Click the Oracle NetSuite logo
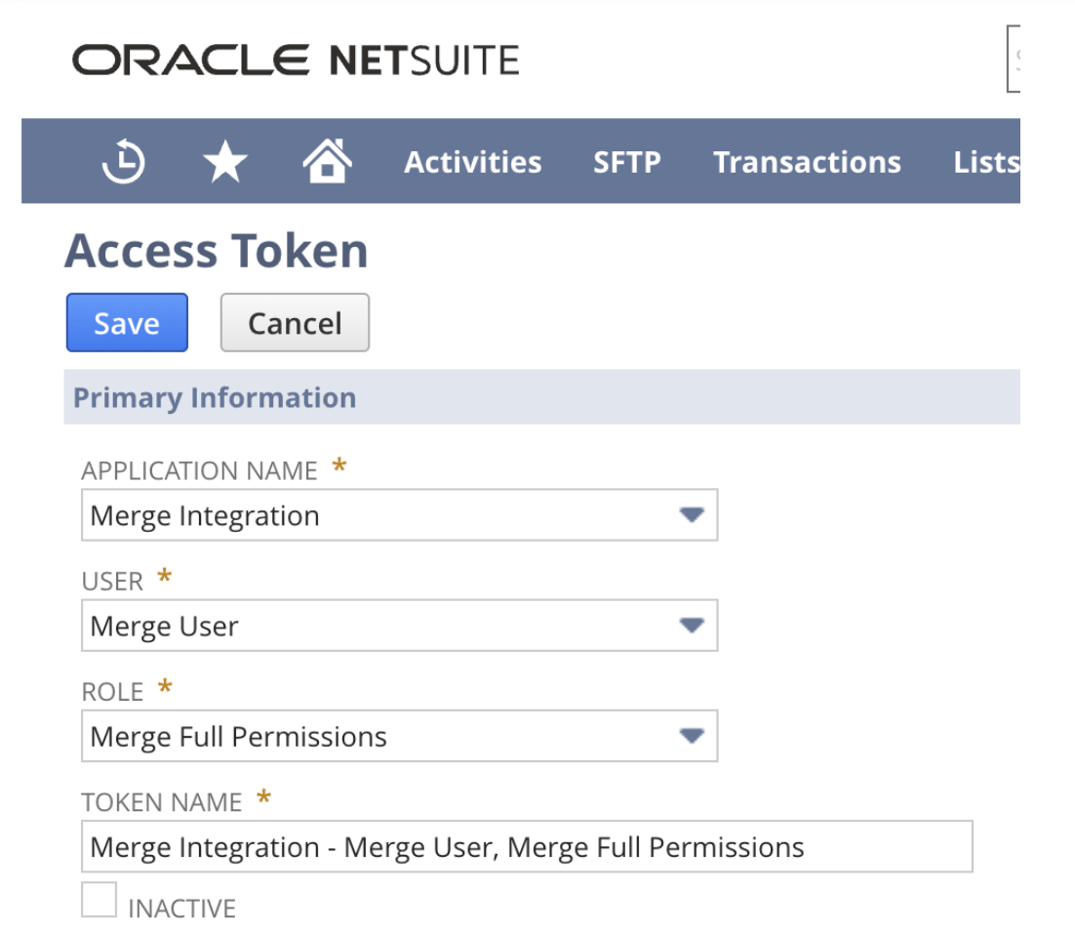The image size is (1075, 933). click(296, 60)
